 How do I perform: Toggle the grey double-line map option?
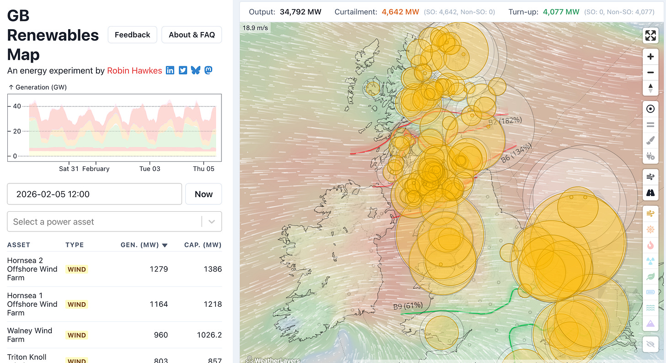point(650,124)
